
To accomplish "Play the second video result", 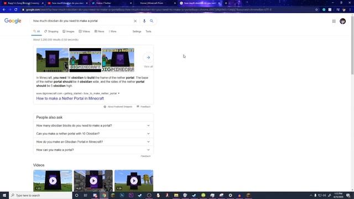I will 93,181.
